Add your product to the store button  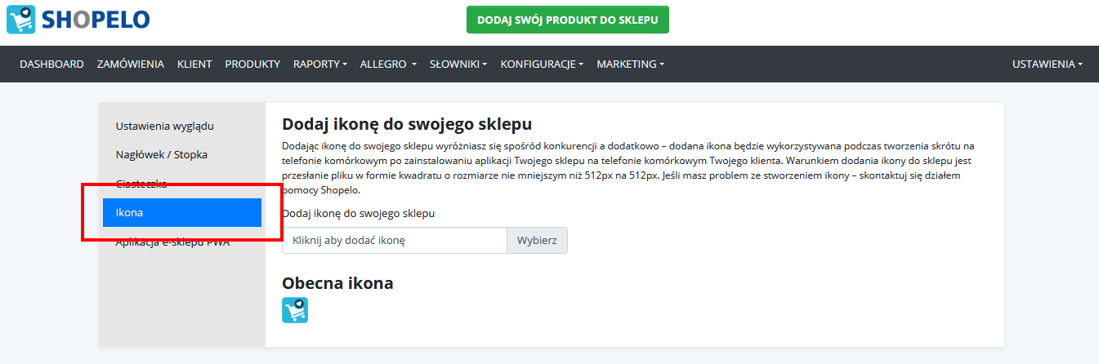[568, 20]
